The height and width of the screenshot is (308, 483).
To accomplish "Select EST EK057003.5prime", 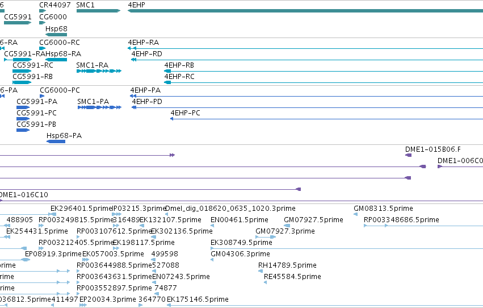I will coord(86,260).
